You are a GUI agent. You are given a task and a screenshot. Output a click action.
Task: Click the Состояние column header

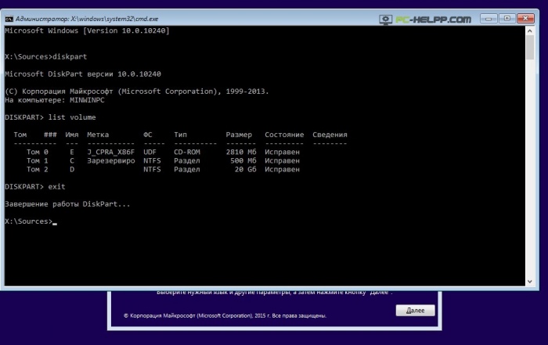283,135
